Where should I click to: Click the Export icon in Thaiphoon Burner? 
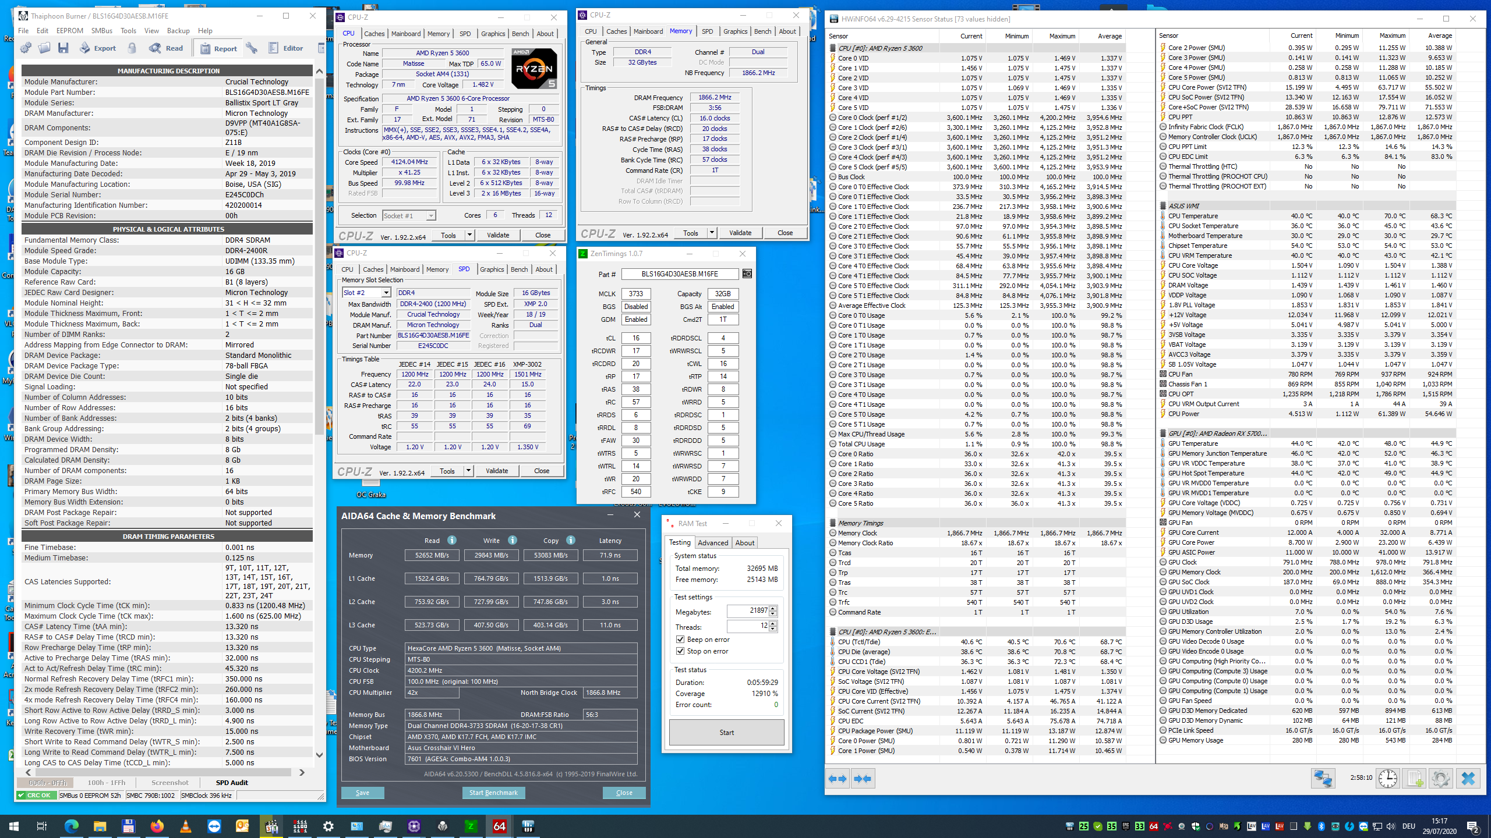(98, 48)
